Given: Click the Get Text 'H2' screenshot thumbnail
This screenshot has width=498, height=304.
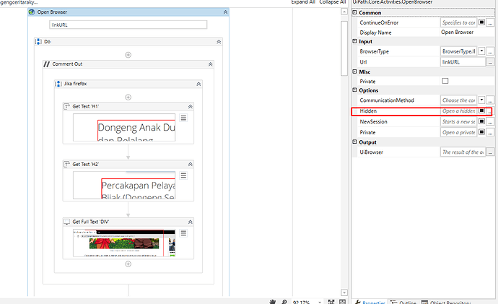Looking at the screenshot, I should coord(124,185).
